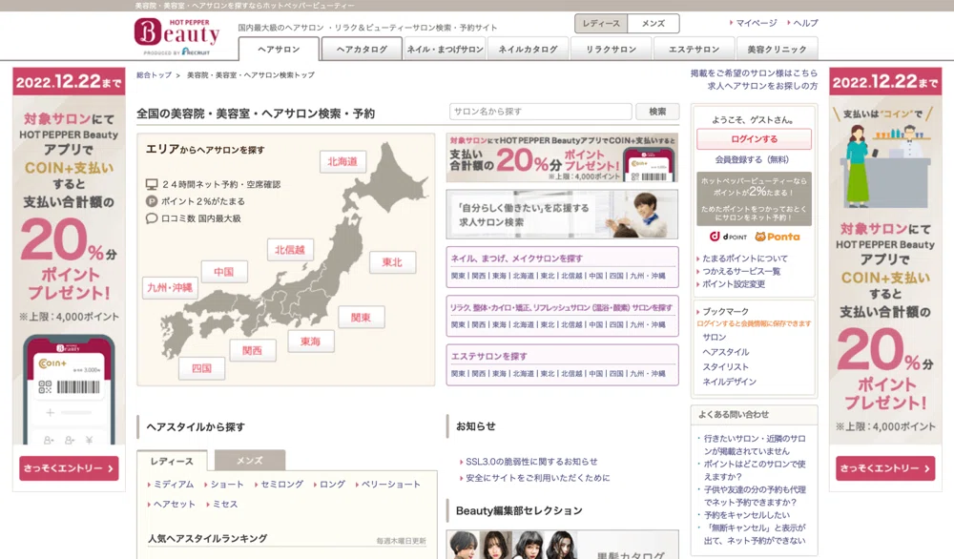Click ログインする button
This screenshot has width=954, height=559.
[754, 138]
